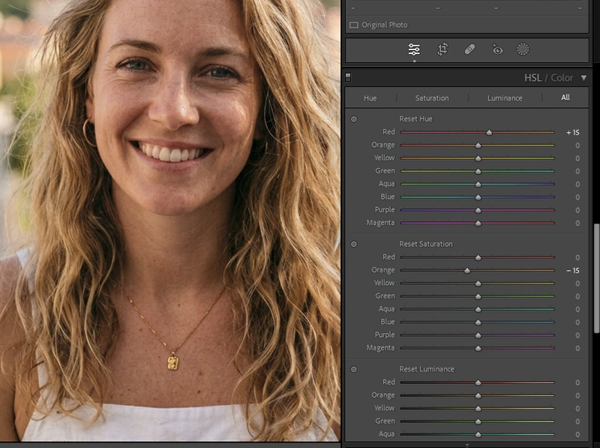The width and height of the screenshot is (600, 448).
Task: Click the Hue Green slider handle
Action: (x=478, y=171)
